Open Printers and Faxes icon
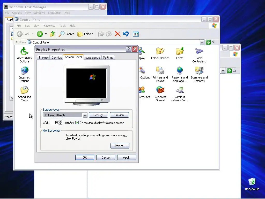Image resolution: width=265 pixels, height=199 pixels. (x=160, y=74)
